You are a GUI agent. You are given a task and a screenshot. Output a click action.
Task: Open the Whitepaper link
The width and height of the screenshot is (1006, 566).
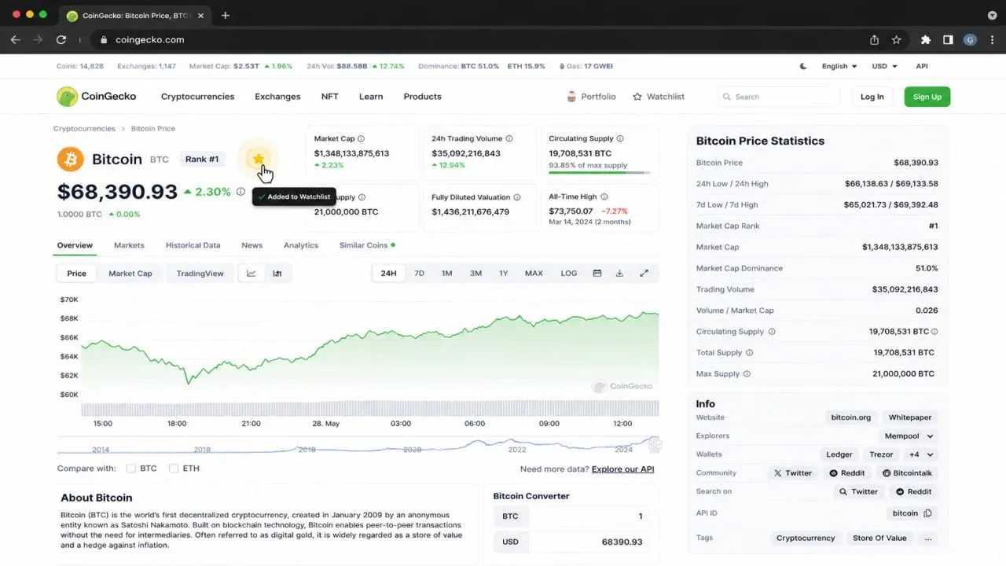[x=910, y=417]
